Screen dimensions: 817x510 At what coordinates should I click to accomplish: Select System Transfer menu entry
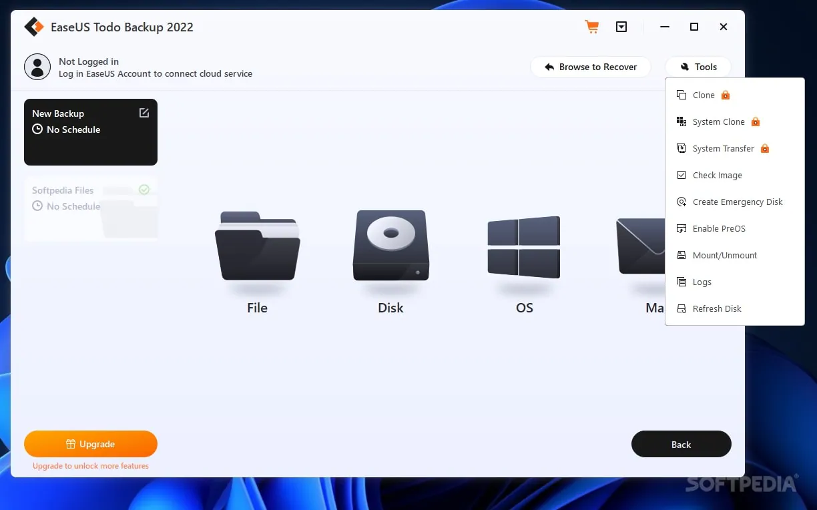(x=734, y=148)
